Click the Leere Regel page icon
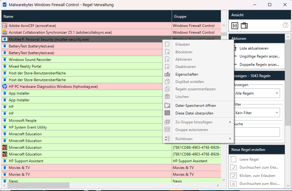 [234, 159]
